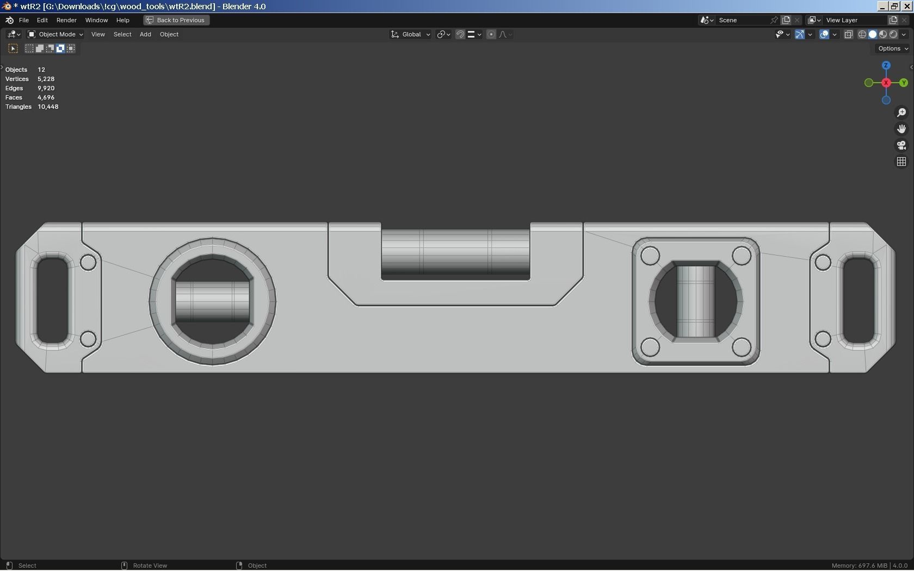Screen dimensions: 914x571
Task: Choose the Intersect Selection mode
Action: click(71, 48)
